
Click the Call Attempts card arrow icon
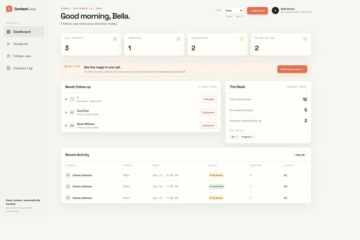point(115,39)
